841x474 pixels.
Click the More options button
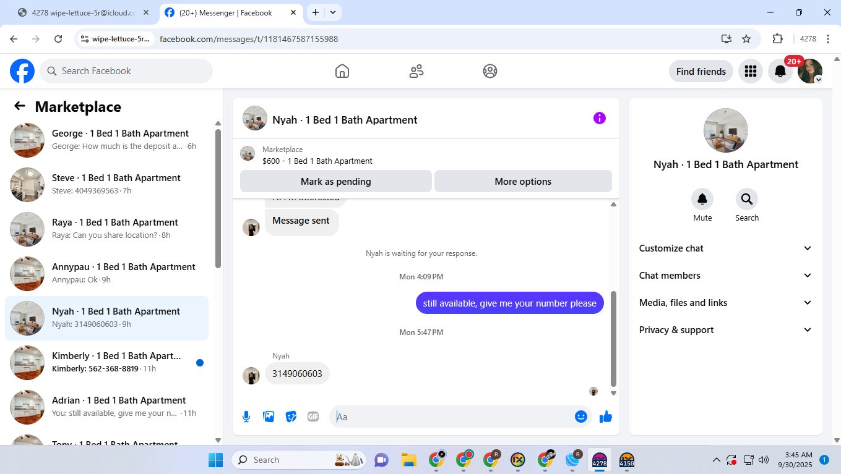[x=523, y=182]
